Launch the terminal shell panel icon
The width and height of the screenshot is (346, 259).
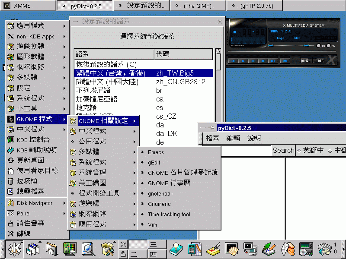(x=232, y=249)
